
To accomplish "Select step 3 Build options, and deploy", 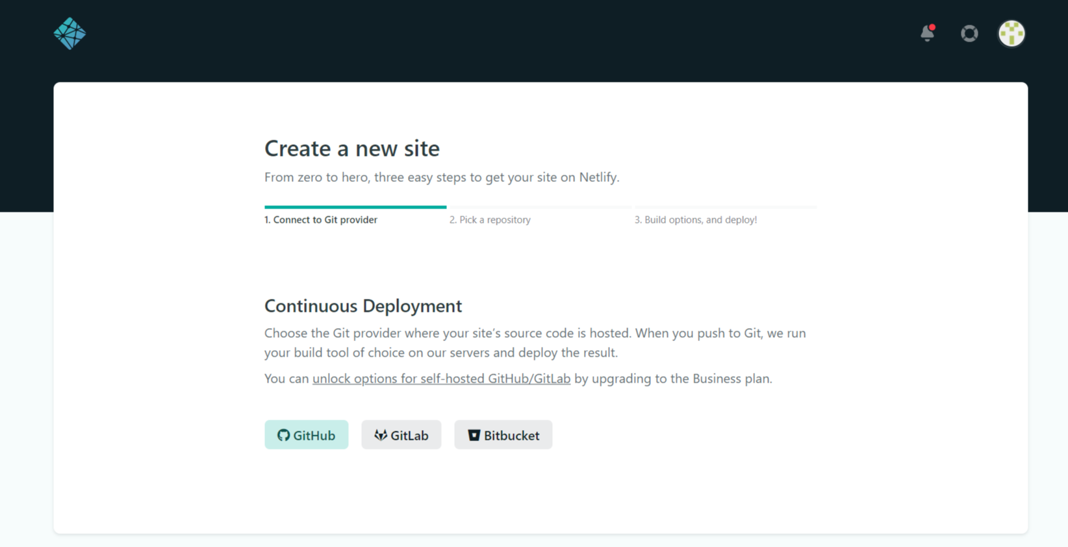I will click(696, 220).
